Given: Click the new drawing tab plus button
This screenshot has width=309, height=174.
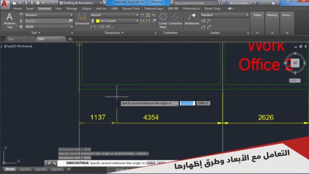Looking at the screenshot, I should (x=70, y=39).
